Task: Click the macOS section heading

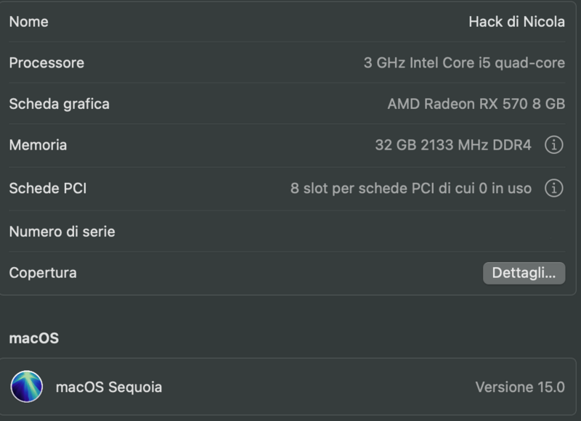Action: pyautogui.click(x=34, y=338)
